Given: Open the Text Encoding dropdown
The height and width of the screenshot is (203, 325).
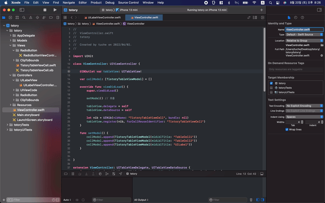Looking at the screenshot, I should (304, 106).
